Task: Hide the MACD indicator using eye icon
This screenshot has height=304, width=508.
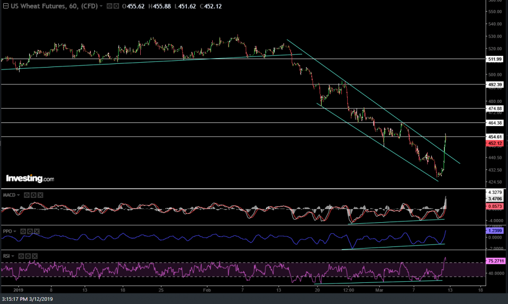Action: coord(27,195)
